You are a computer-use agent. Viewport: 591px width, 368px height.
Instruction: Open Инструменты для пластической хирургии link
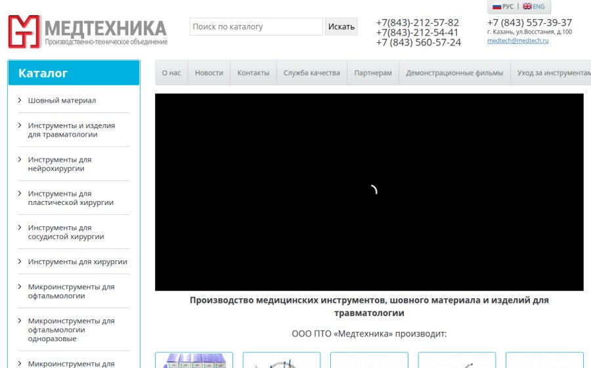click(x=70, y=198)
